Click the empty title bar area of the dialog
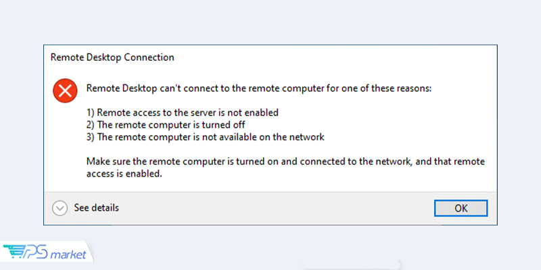 (x=335, y=57)
